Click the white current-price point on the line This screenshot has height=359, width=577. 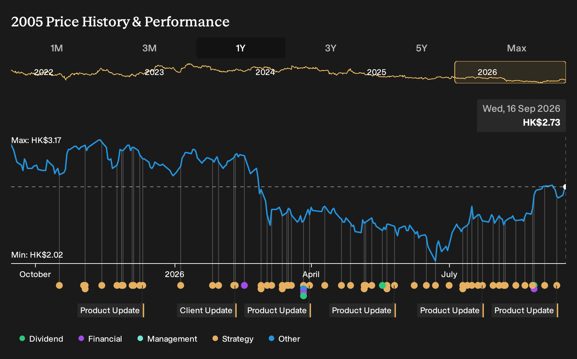coord(565,187)
